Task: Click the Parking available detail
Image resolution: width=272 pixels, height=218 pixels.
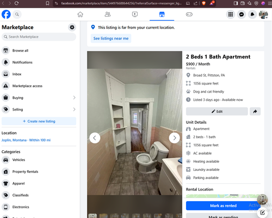Action: [x=206, y=178]
